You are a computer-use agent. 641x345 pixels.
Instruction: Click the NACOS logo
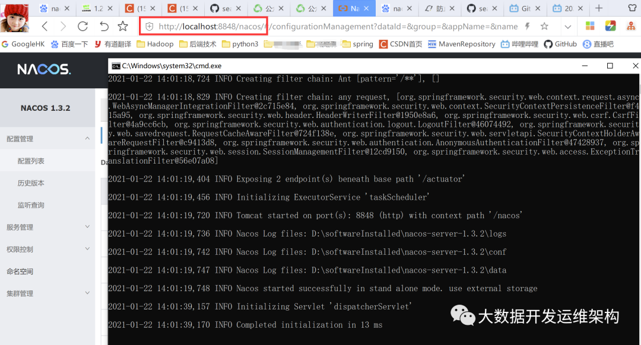(44, 69)
